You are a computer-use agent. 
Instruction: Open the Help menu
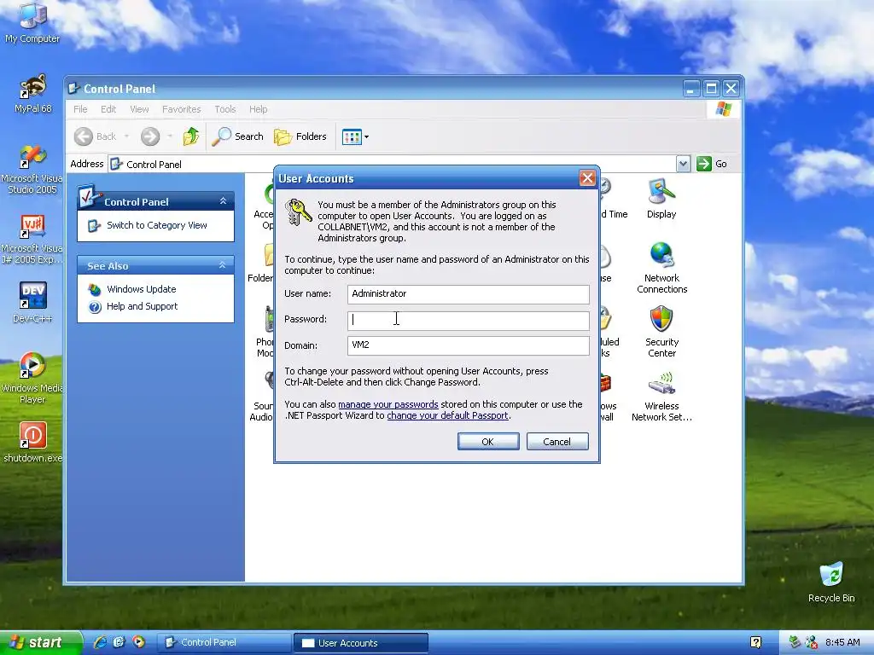click(258, 109)
